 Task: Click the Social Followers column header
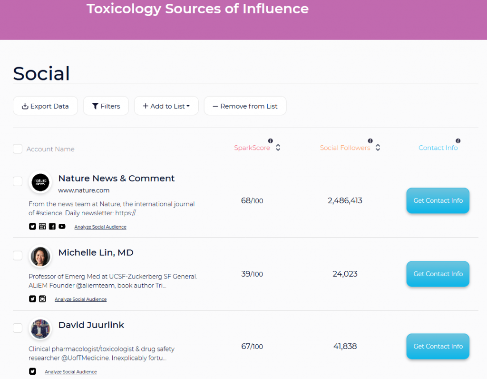pyautogui.click(x=345, y=148)
